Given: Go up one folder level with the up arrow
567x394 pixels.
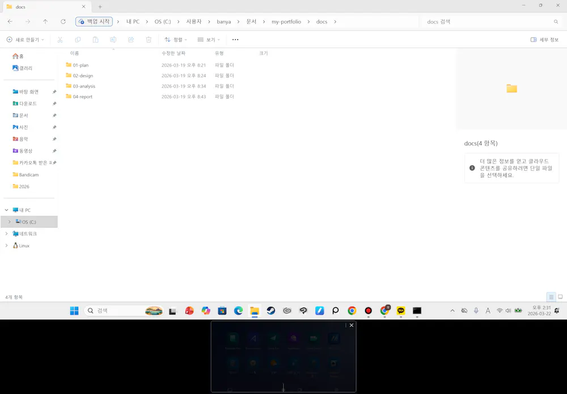Looking at the screenshot, I should (x=45, y=22).
